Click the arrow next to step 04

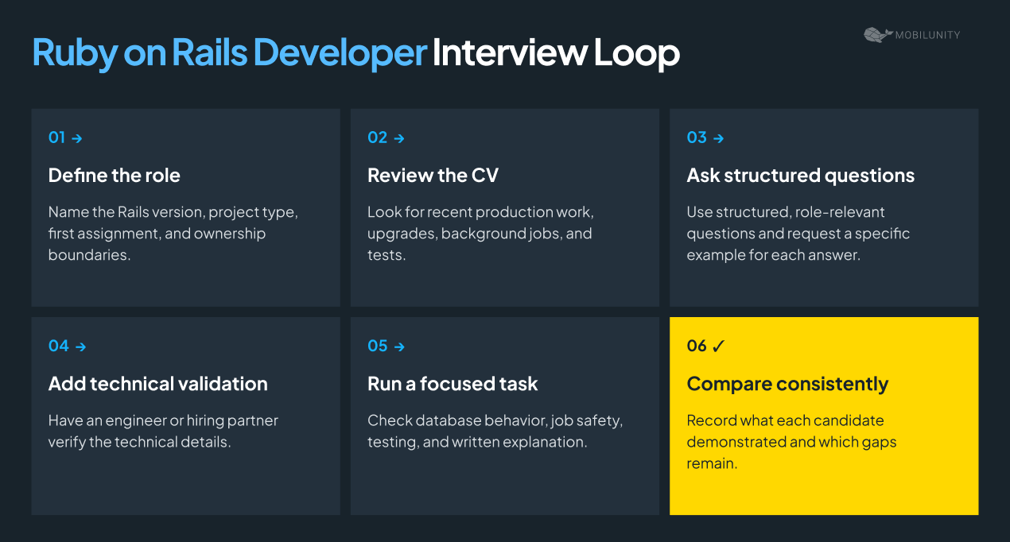click(80, 346)
